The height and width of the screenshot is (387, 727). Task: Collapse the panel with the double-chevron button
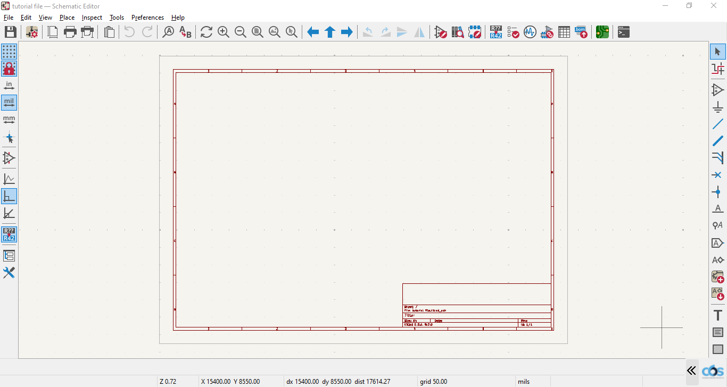[691, 371]
